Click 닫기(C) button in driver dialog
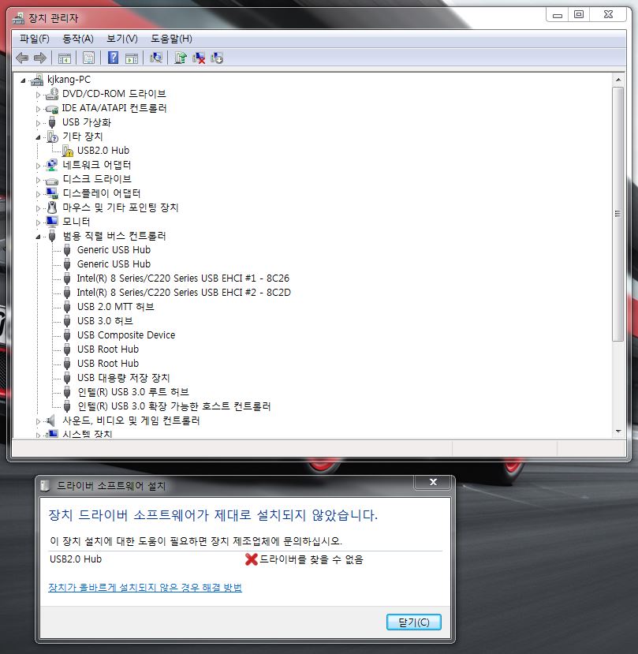Viewport: 638px width, 654px height. coord(414,622)
